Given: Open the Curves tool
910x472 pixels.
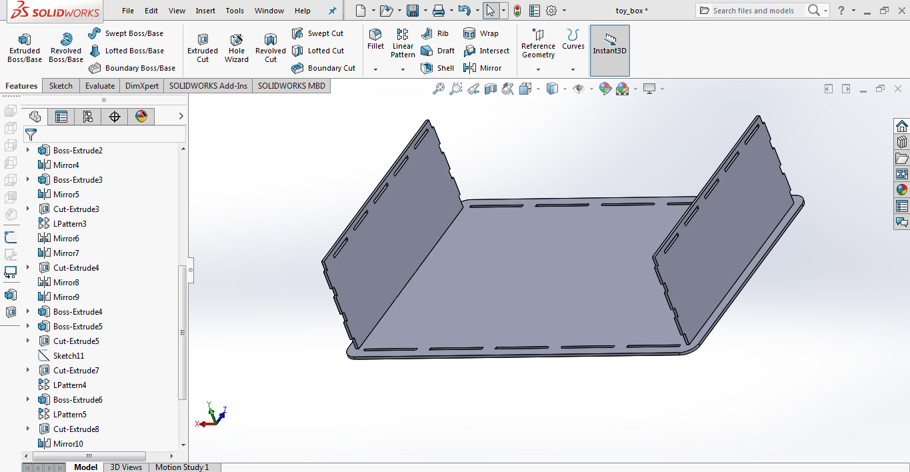Looking at the screenshot, I should 573,39.
